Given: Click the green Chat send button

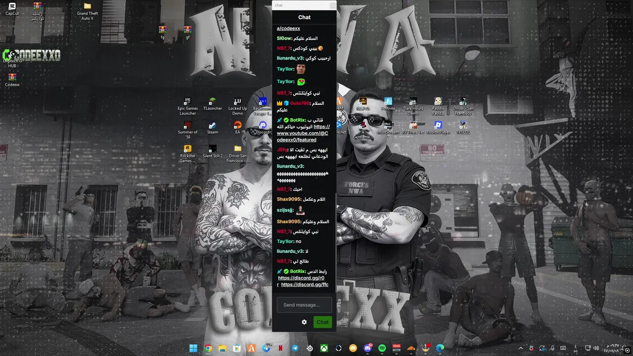Looking at the screenshot, I should click(322, 322).
